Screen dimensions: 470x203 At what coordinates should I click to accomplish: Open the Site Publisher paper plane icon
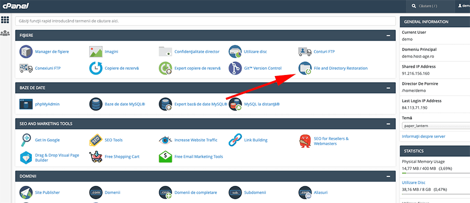(x=26, y=193)
